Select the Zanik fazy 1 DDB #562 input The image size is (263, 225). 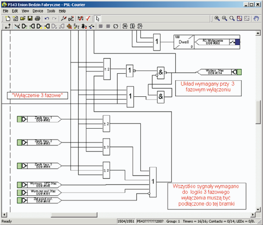click(x=39, y=119)
